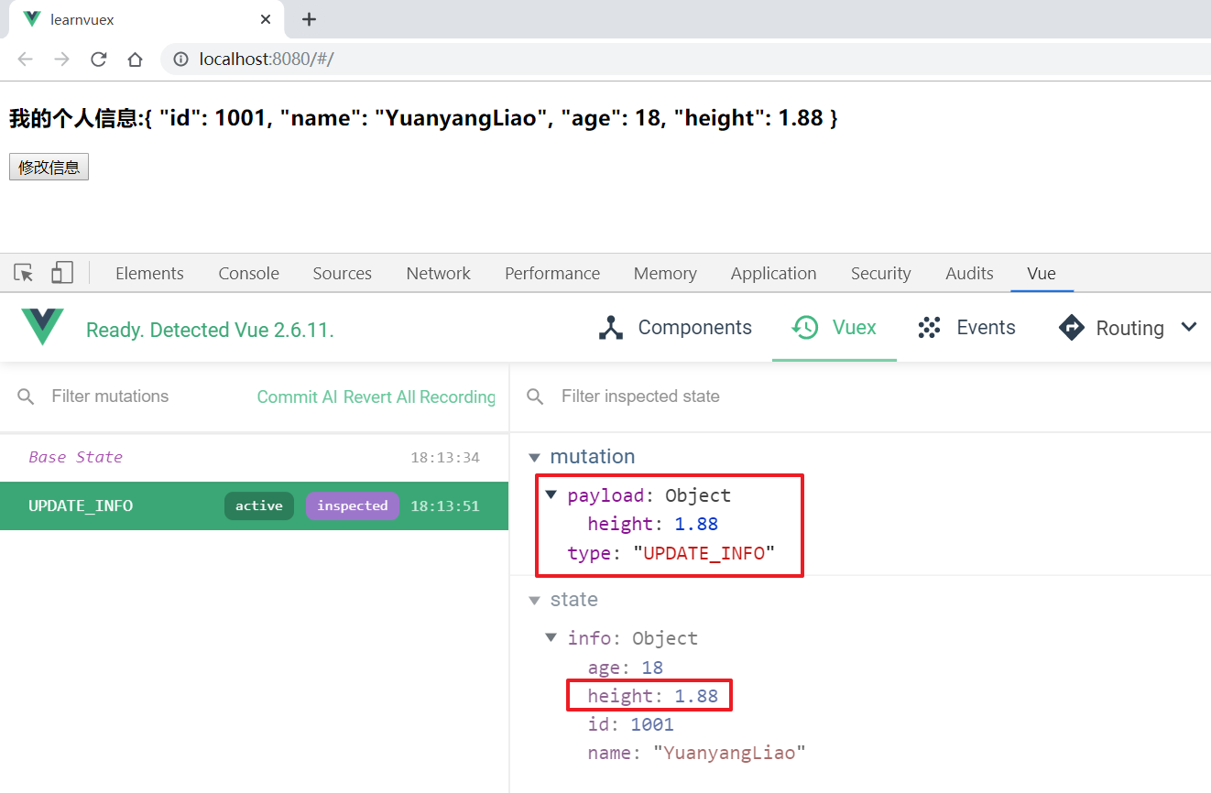This screenshot has height=793, width=1211.
Task: Collapse the info Object tree
Action: coord(551,638)
